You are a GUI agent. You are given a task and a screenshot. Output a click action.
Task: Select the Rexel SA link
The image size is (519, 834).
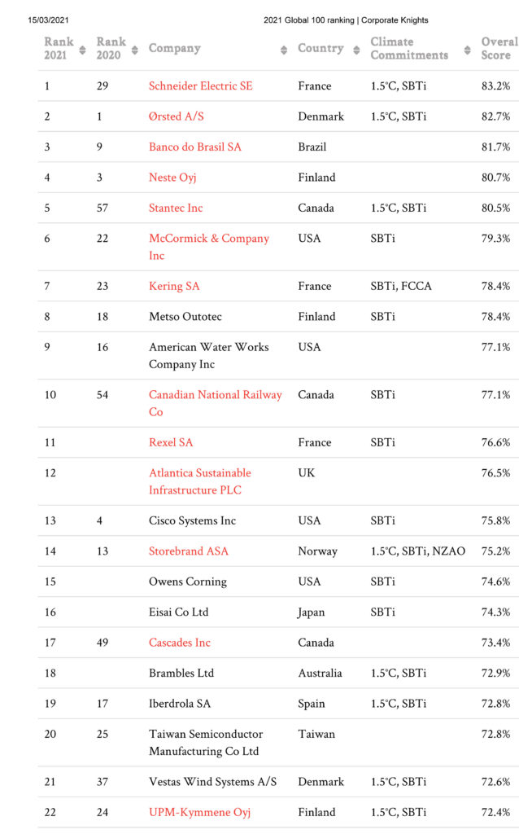(171, 442)
